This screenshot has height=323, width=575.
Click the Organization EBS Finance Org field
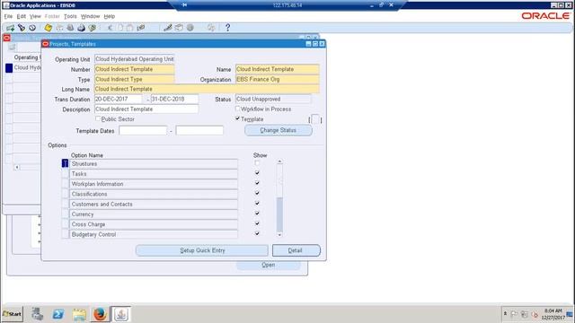click(278, 80)
